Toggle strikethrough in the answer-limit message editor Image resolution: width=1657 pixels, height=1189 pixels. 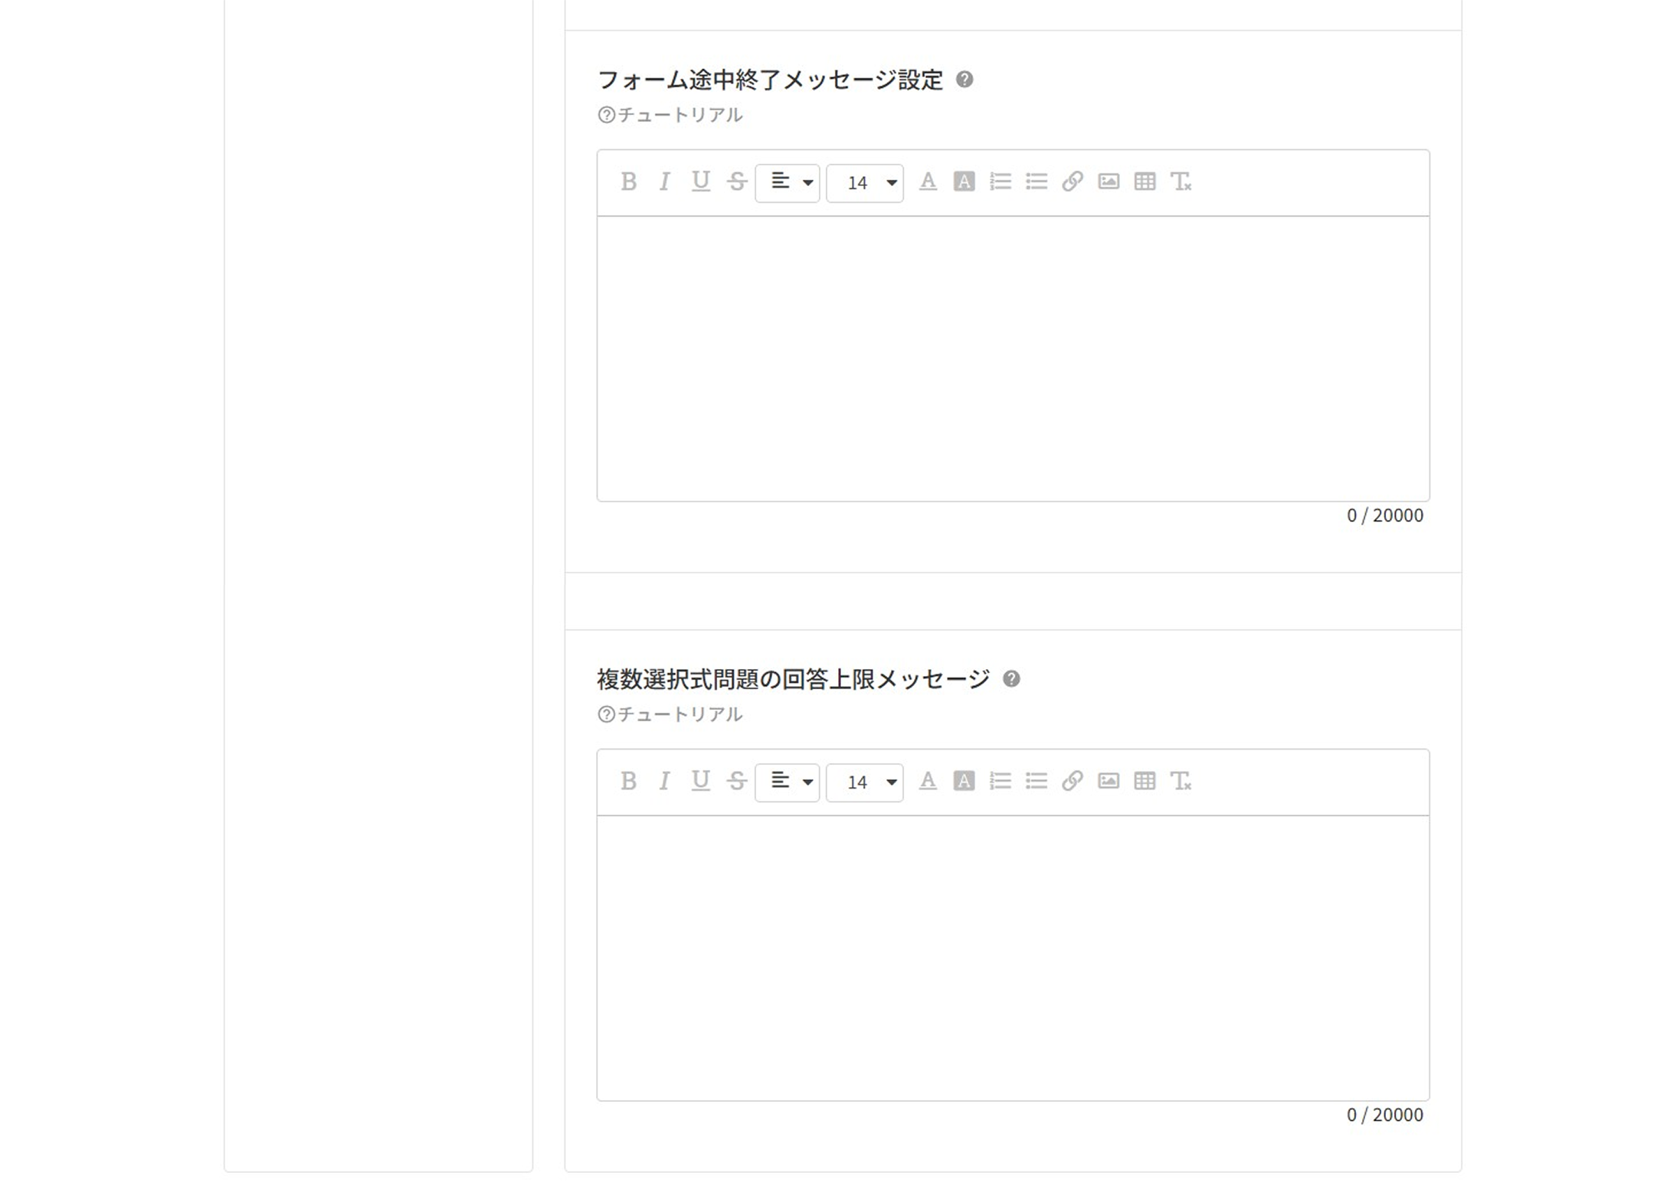[736, 782]
